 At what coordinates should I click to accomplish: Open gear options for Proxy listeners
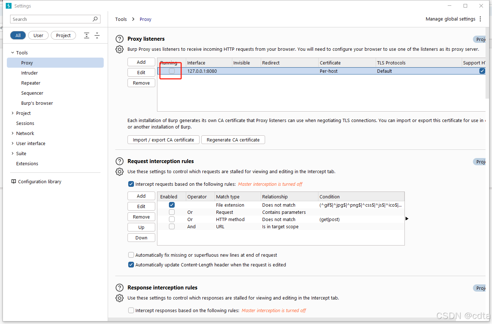point(120,49)
